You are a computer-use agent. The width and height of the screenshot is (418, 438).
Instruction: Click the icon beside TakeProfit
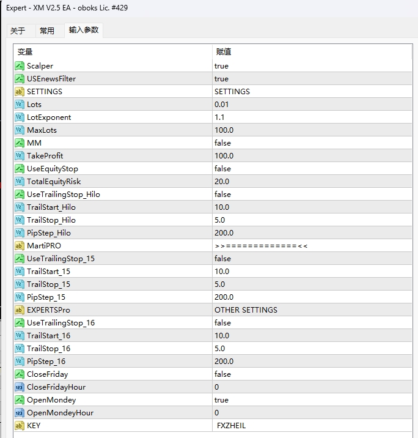coord(20,156)
